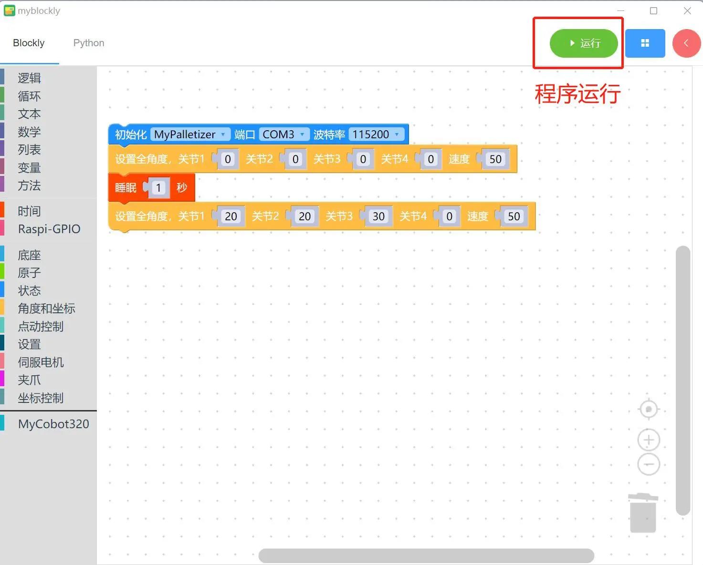This screenshot has height=565, width=703.
Task: Center the workspace using the target icon
Action: click(x=648, y=409)
